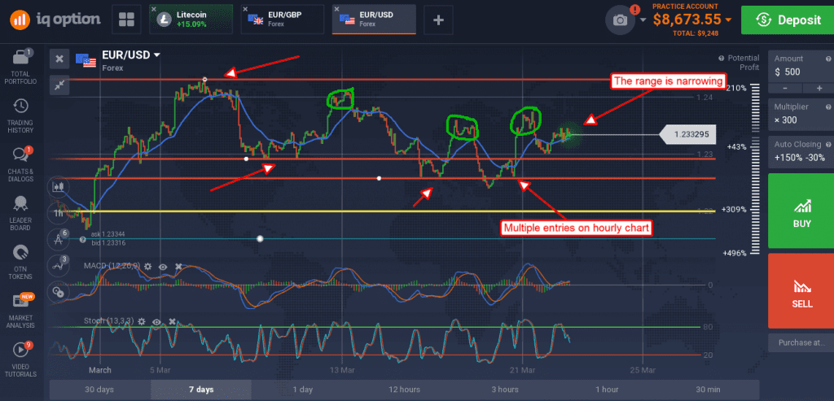Toggle MACD indicator visibility eye
834x401 pixels.
[x=163, y=265]
